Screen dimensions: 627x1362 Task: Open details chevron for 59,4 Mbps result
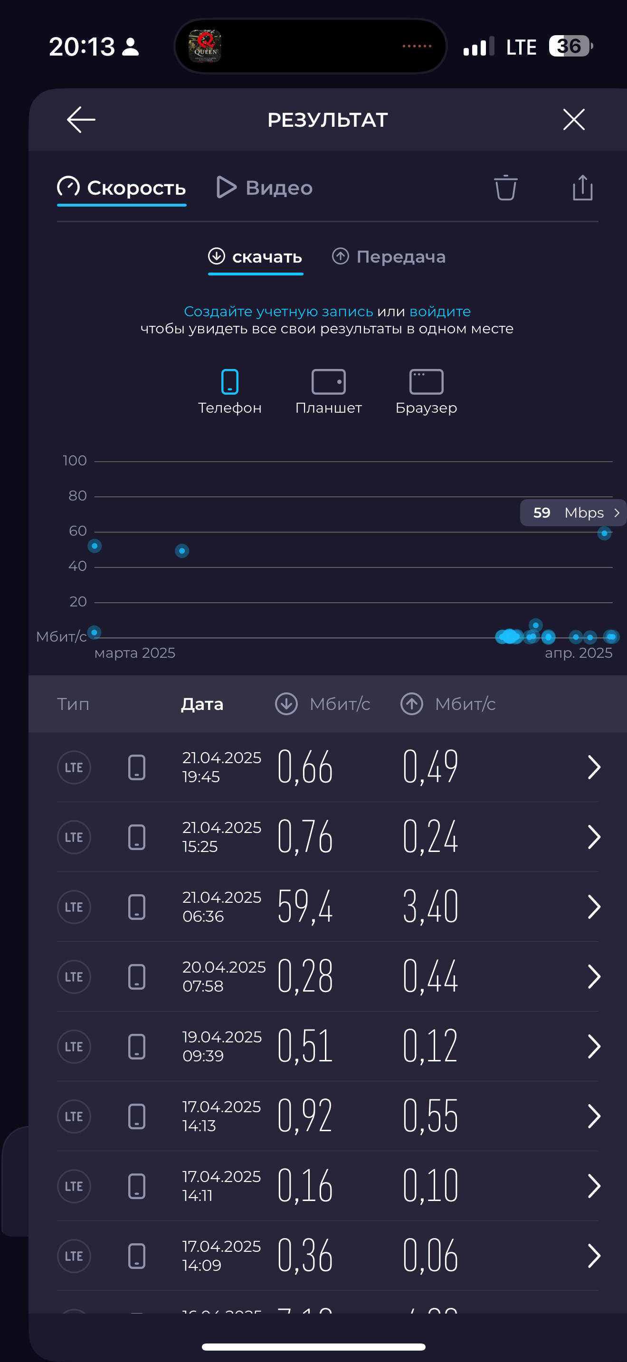[594, 907]
